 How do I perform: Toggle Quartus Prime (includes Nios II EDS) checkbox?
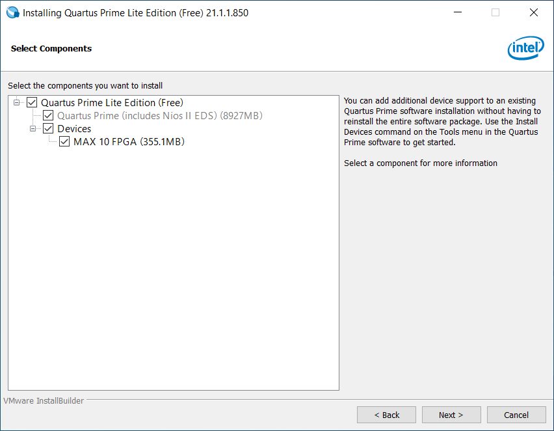click(x=48, y=115)
